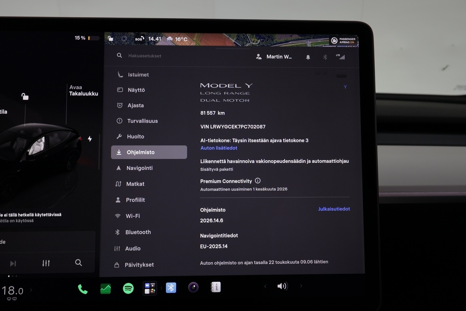Tap the Premium Connectivity label
Screen dimensions: 466x311
(x=226, y=181)
